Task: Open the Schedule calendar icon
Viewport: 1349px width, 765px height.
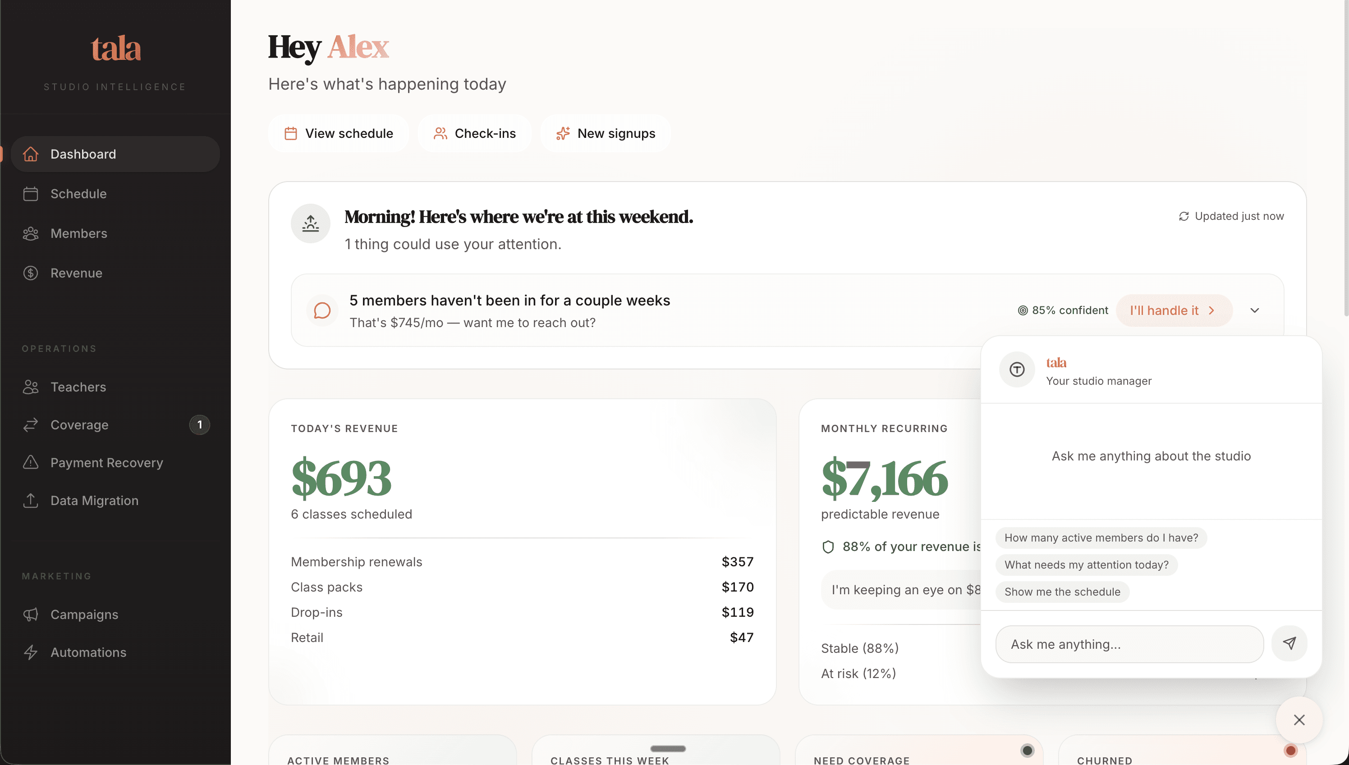Action: click(x=31, y=193)
